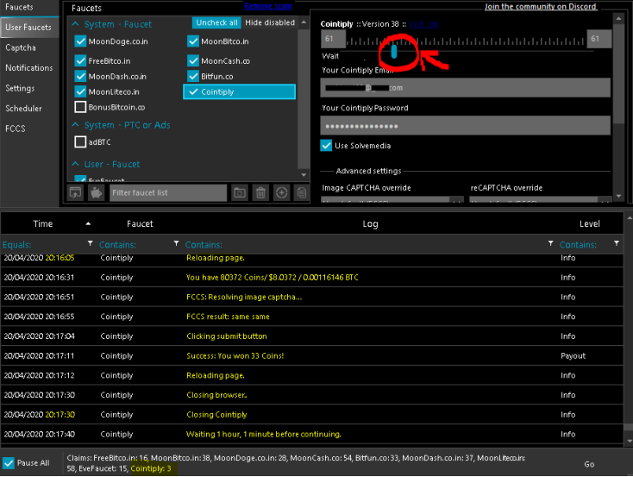Enable the BonusBitcoin.co faucet checkbox

[x=80, y=107]
